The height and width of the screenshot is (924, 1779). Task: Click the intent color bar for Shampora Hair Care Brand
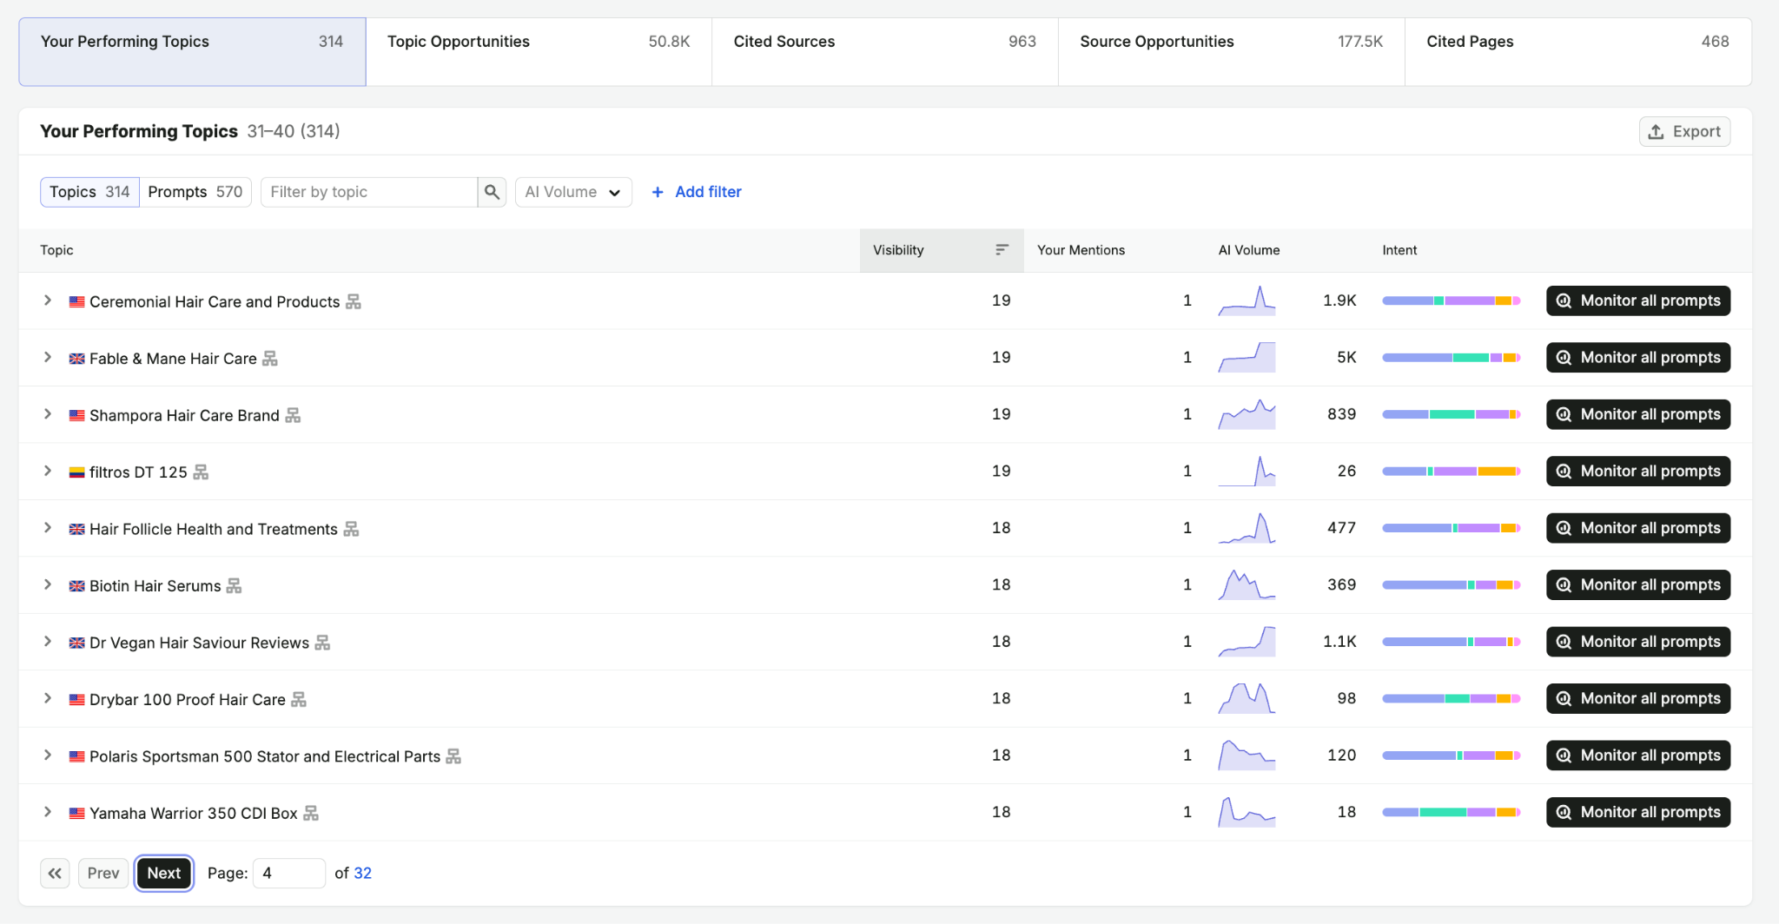pyautogui.click(x=1452, y=414)
